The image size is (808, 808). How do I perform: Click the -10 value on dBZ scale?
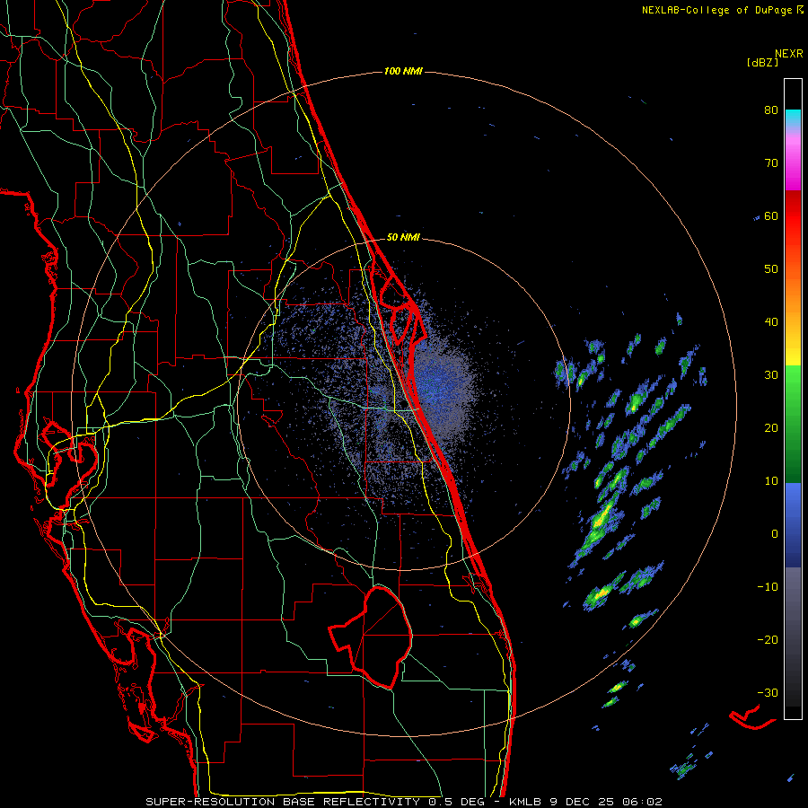click(x=768, y=587)
